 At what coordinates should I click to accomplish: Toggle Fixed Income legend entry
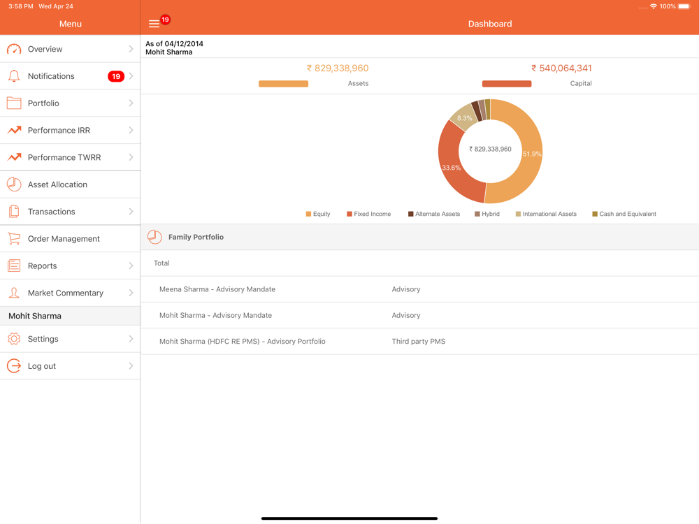coord(368,214)
